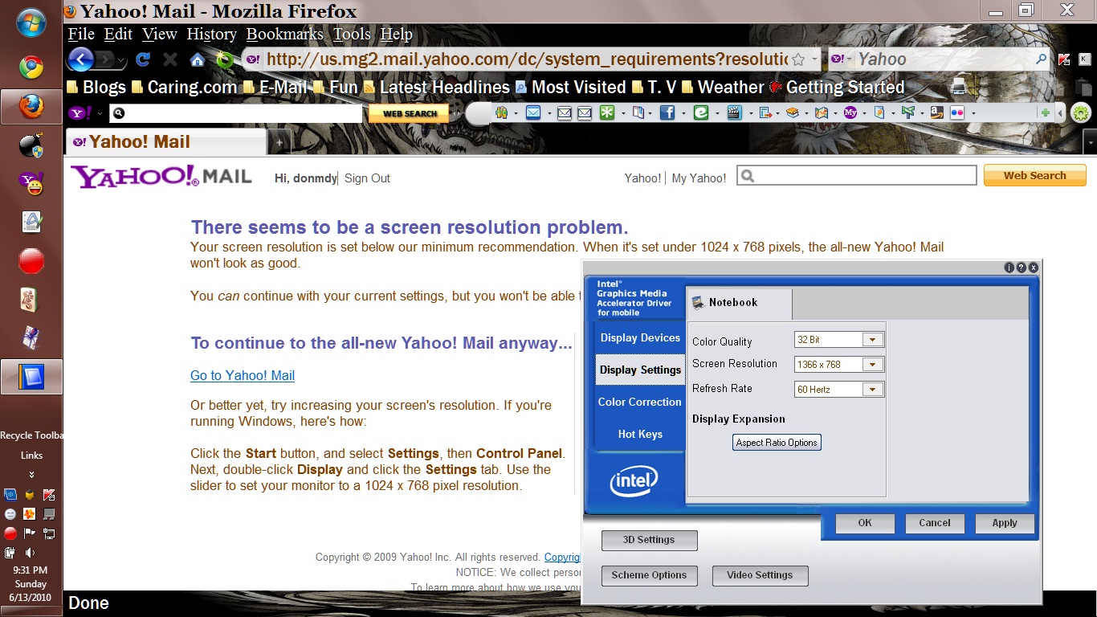Click the Sign Out link
The image size is (1097, 617).
(x=367, y=178)
